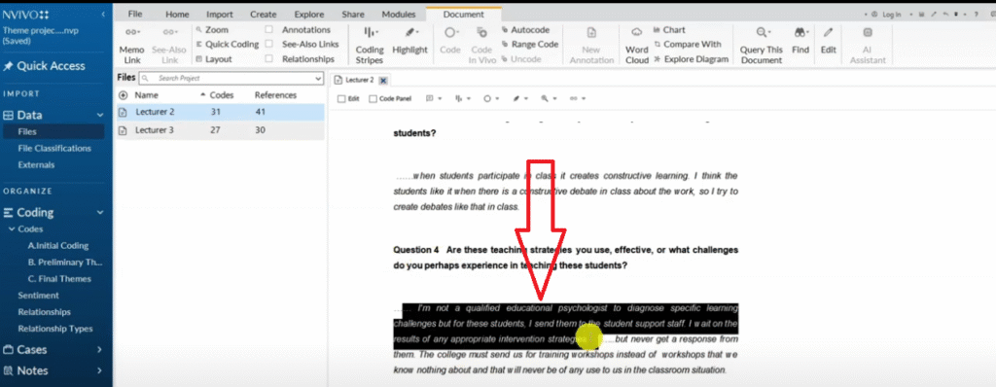Create a New Annotation
Image resolution: width=996 pixels, height=387 pixels.
tap(591, 45)
